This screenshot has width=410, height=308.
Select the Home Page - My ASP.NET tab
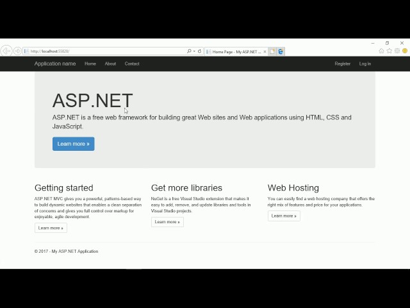[236, 51]
